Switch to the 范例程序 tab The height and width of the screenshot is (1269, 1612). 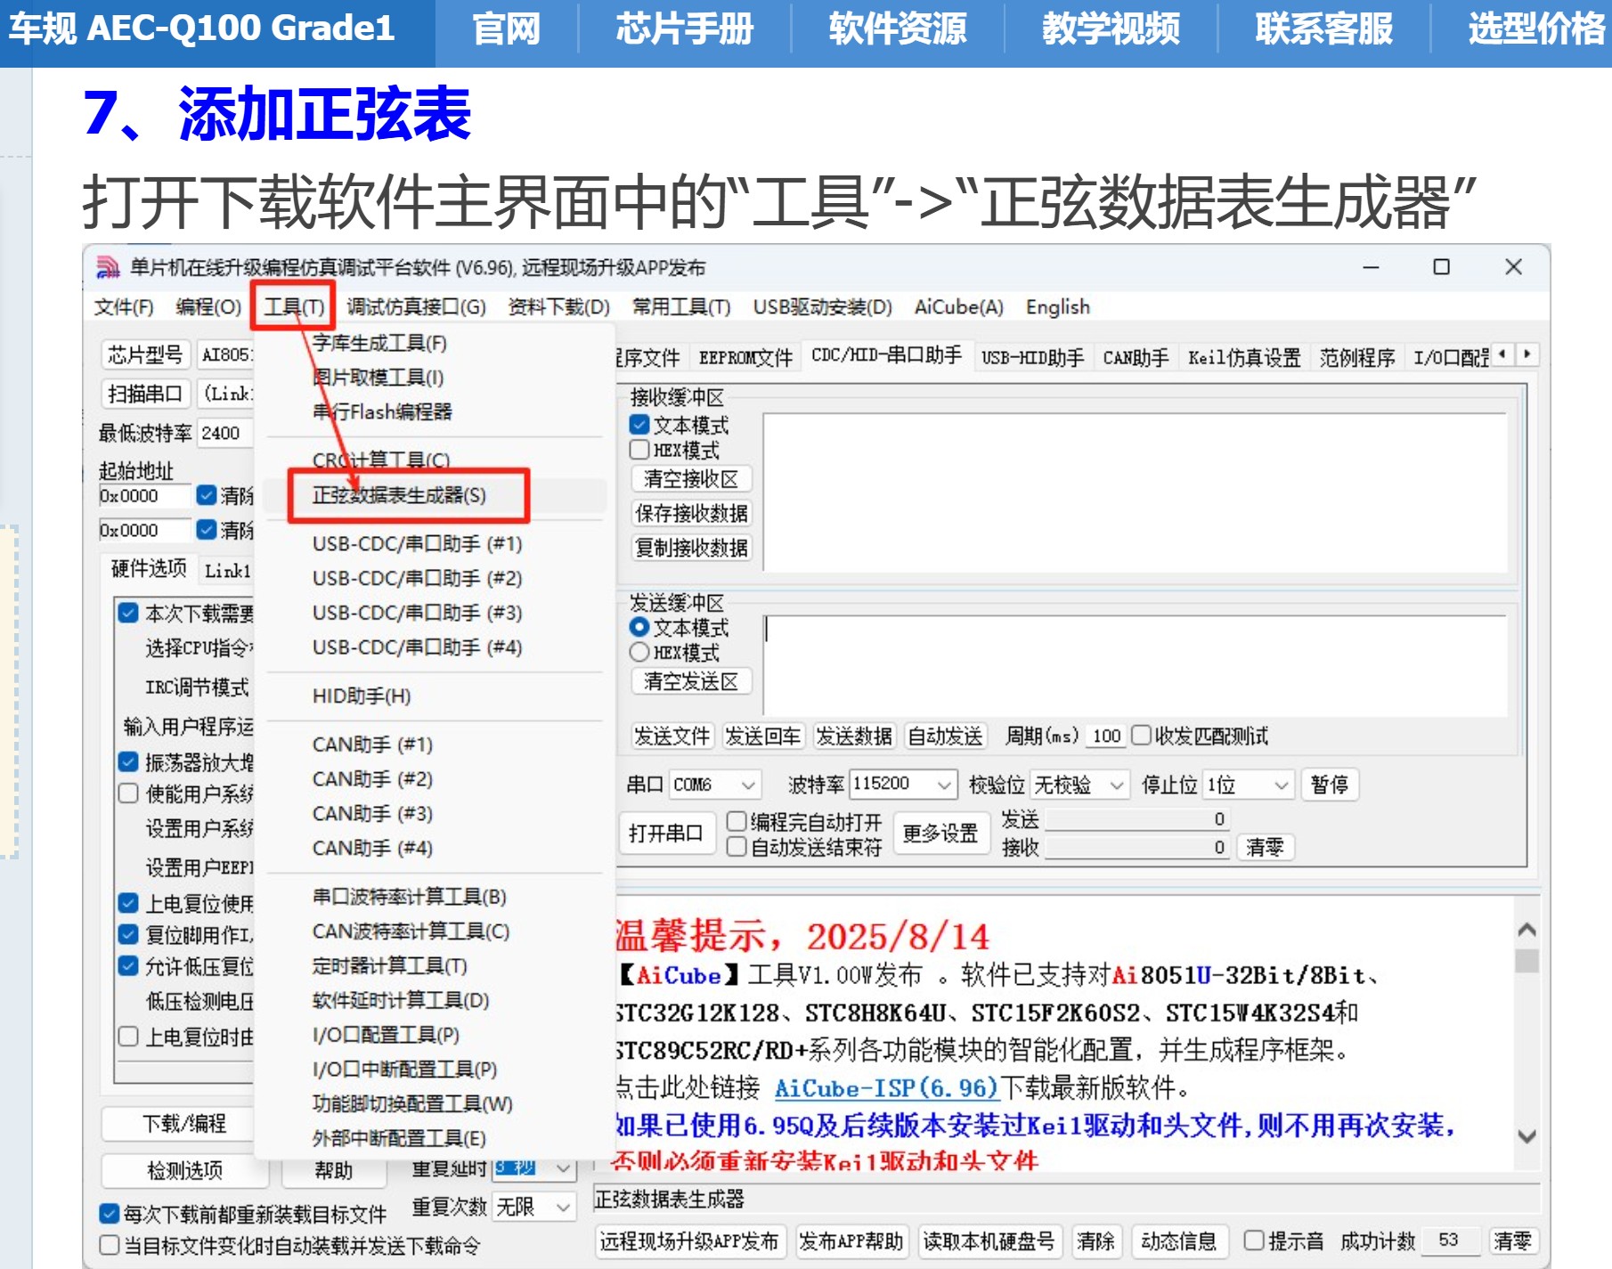pos(1356,355)
